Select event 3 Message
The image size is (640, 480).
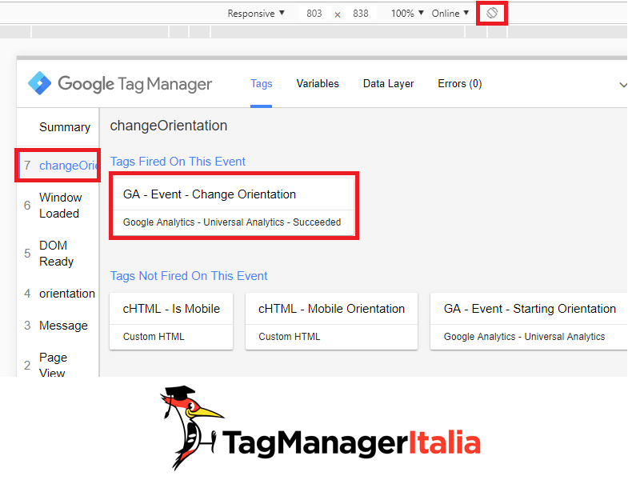pos(58,326)
